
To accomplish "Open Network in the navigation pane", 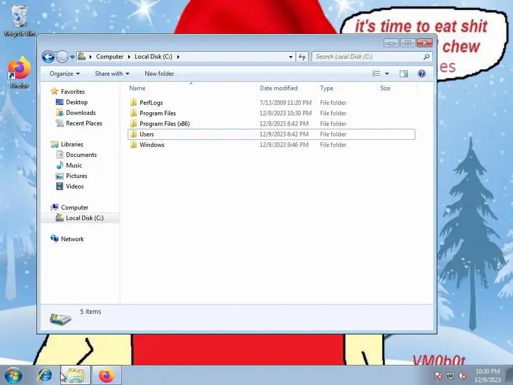I will coord(72,239).
